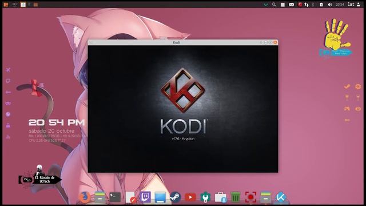The image size is (366, 206).
Task: Open the software store bag icon
Action: tap(221, 197)
